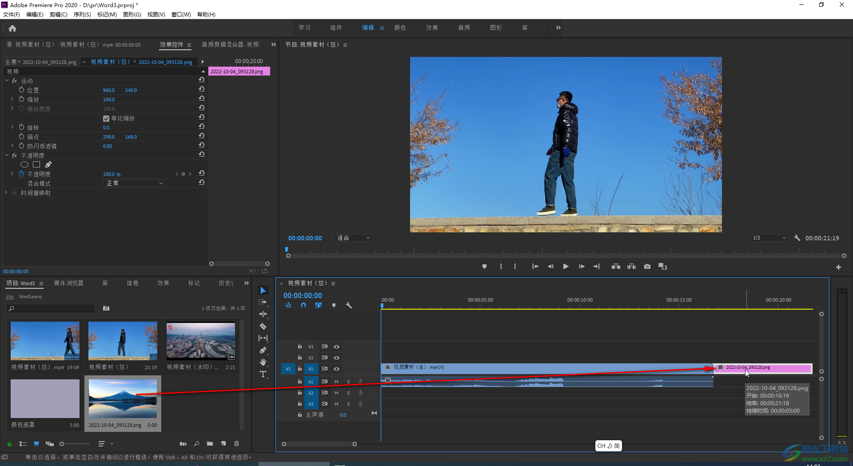Open the 窗口(W) menu
This screenshot has height=466, width=853.
point(181,15)
